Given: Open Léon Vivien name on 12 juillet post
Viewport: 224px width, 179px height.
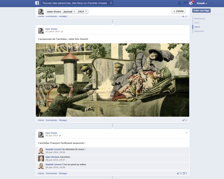Looking at the screenshot, I should point(51,29).
